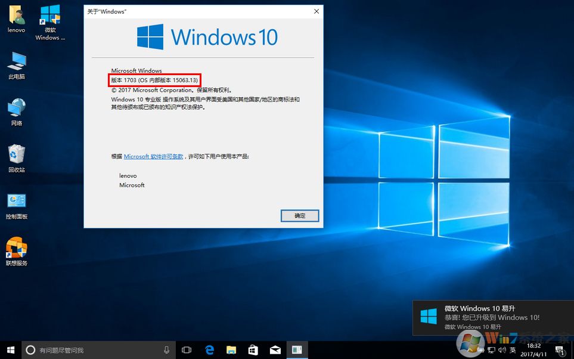574x359 pixels.
Task: Click the 有问题尽管问我 search box
Action: (99, 350)
